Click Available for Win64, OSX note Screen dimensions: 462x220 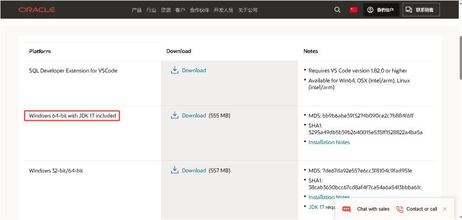point(359,84)
